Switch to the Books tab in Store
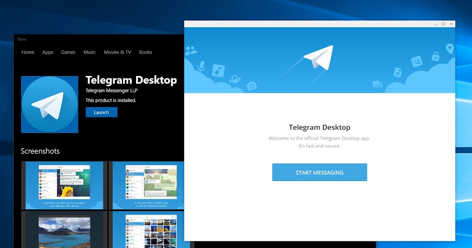The width and height of the screenshot is (472, 248). pyautogui.click(x=146, y=52)
